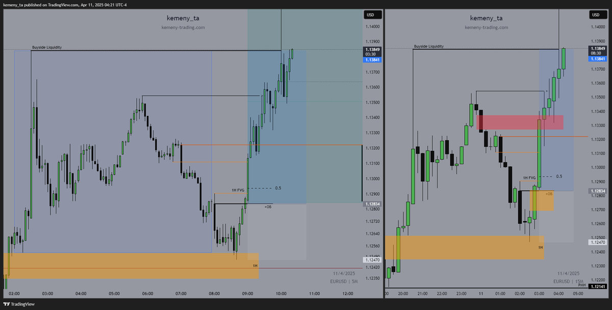Click the USD currency label above the left price scale
Viewport: 612px width, 310px height.
click(x=372, y=14)
